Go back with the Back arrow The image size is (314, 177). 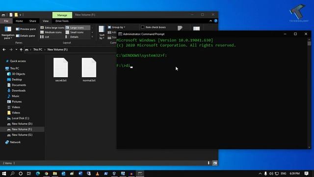click(4, 50)
